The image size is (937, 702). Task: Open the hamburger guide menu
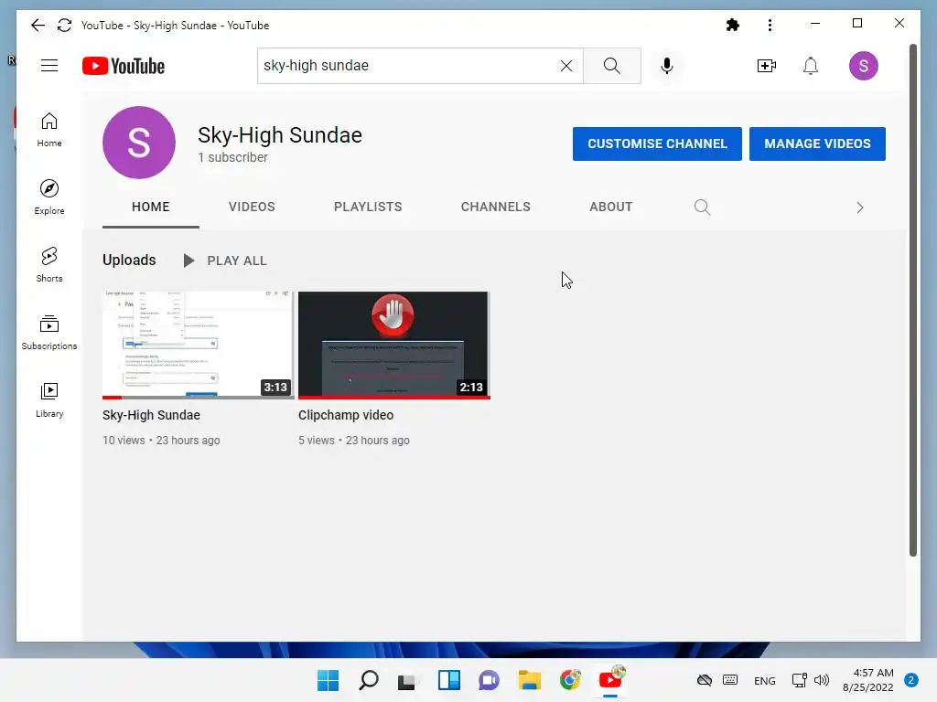(49, 66)
